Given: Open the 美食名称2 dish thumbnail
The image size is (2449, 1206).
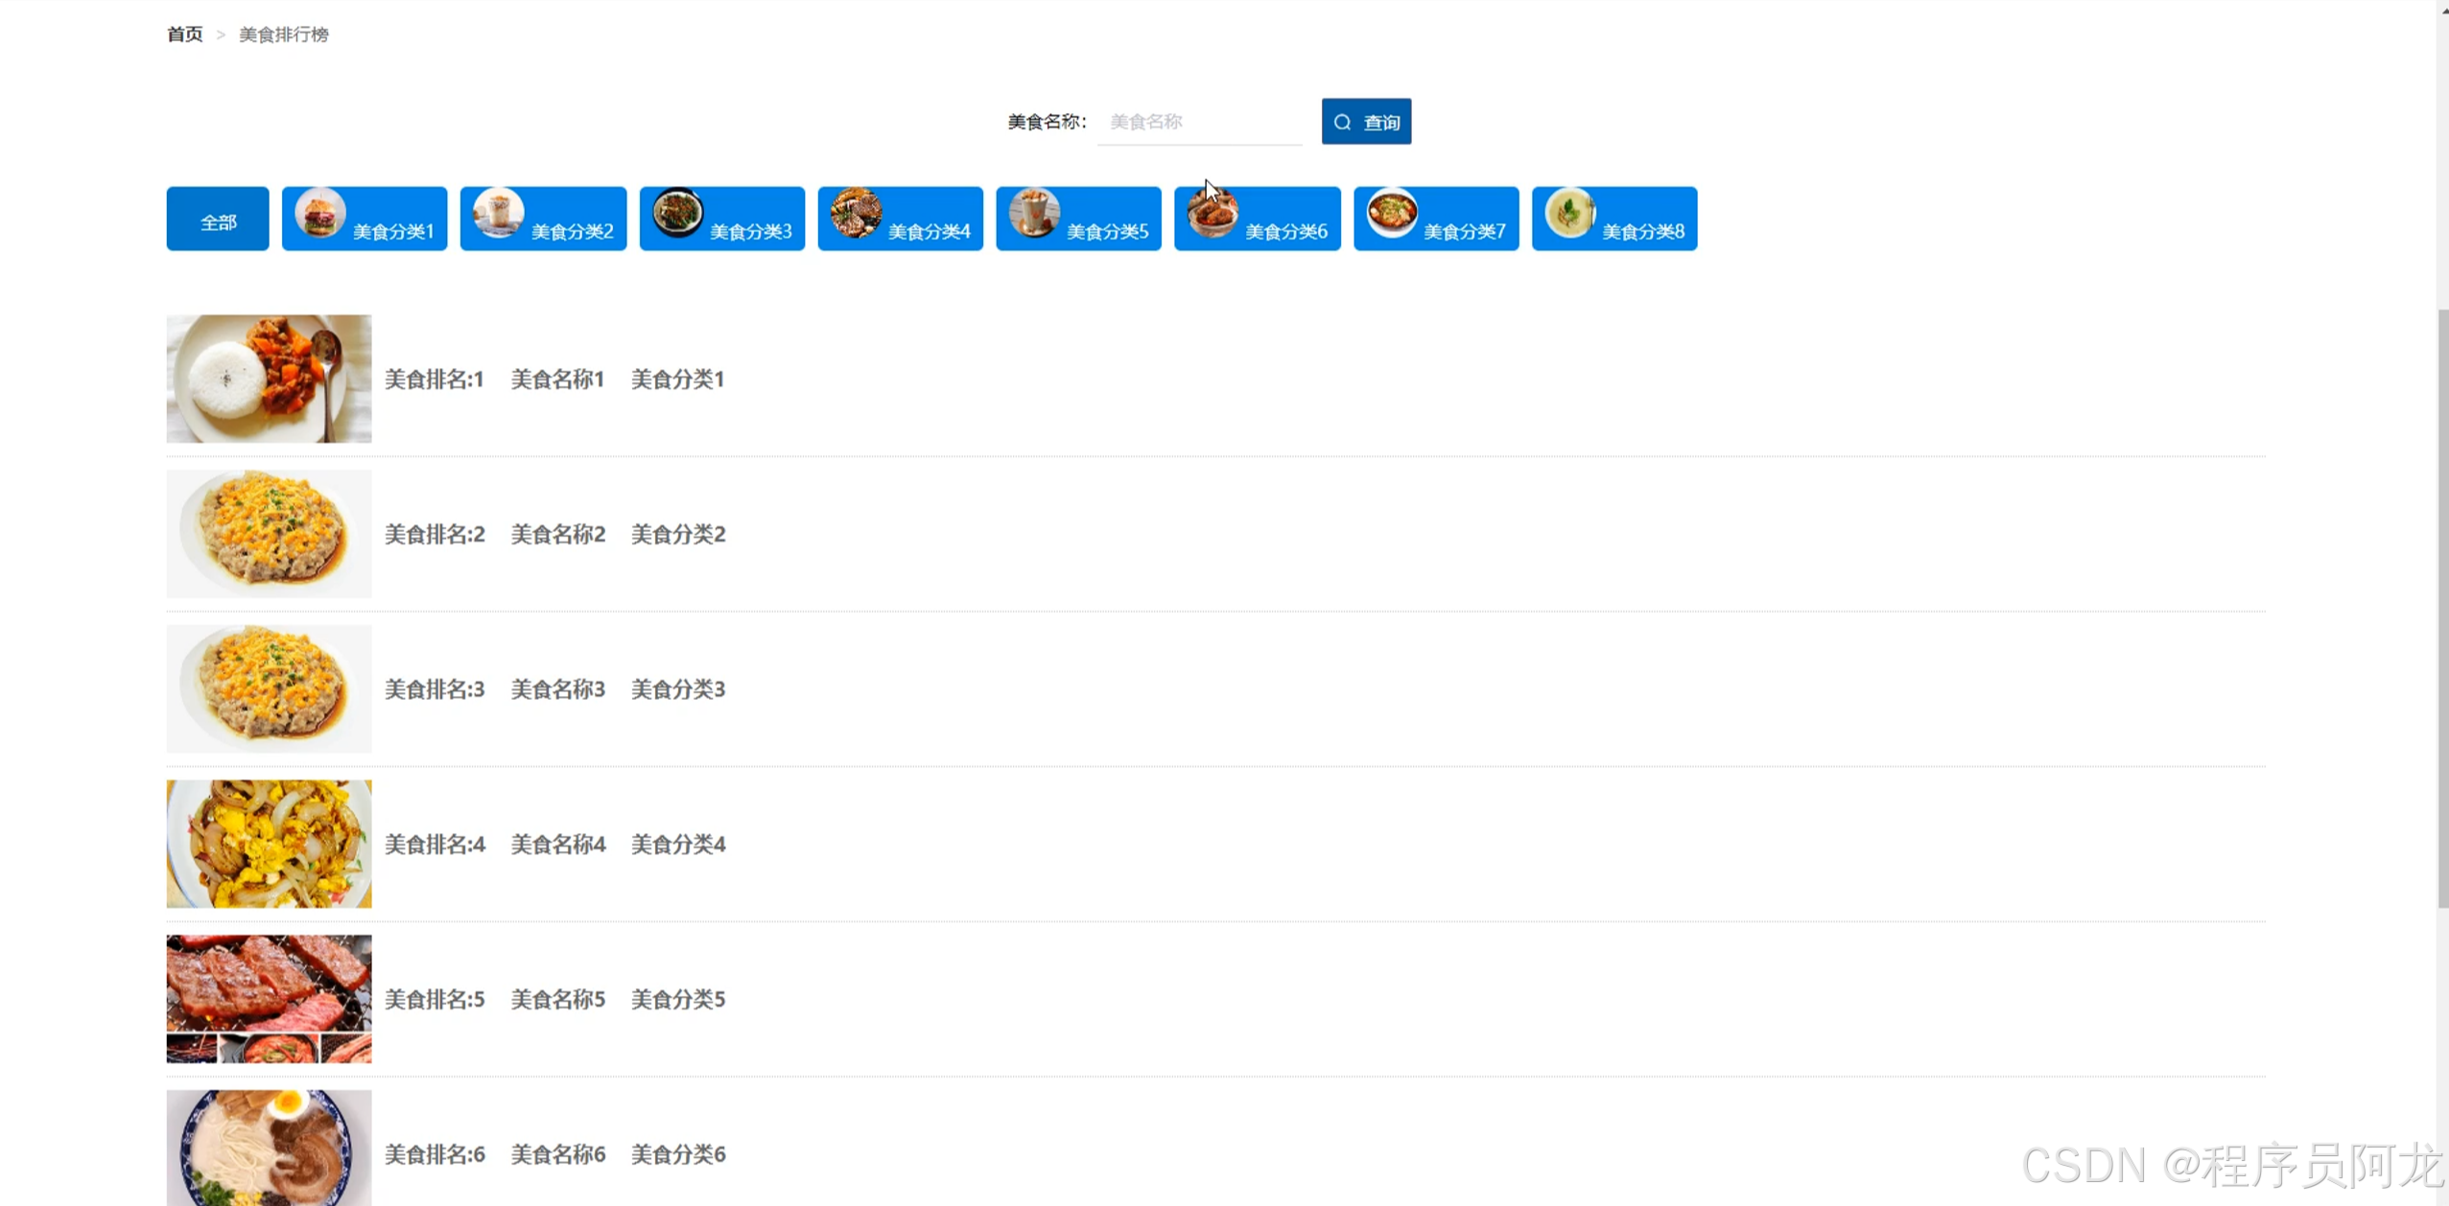Looking at the screenshot, I should pyautogui.click(x=269, y=533).
